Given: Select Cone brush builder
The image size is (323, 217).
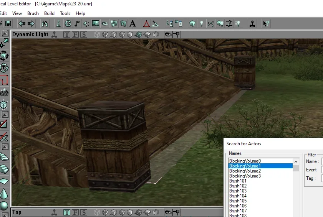Looking at the screenshot, I should pyautogui.click(x=4, y=194).
